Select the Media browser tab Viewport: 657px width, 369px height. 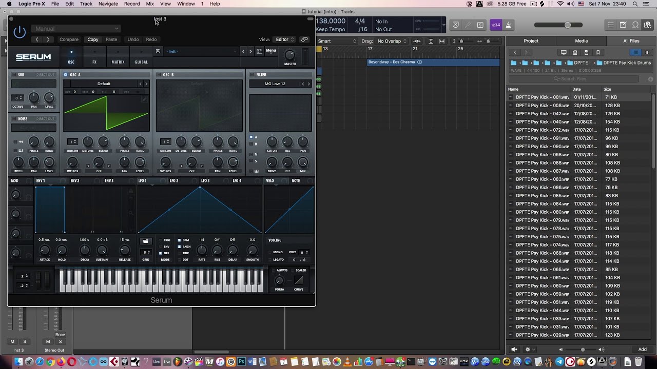tap(581, 41)
